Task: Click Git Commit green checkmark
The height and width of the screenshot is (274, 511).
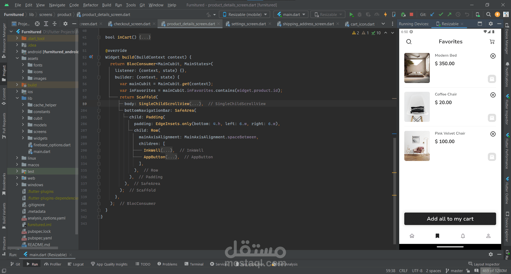Action: (441, 15)
